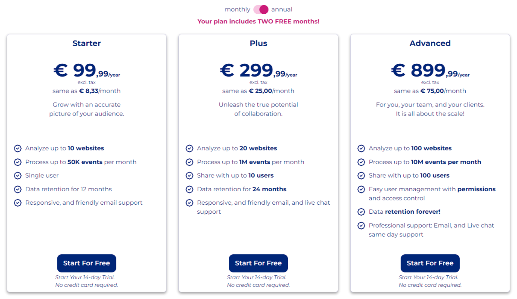The image size is (517, 299).
Task: Click check icon for Share with 10 users
Action: coord(190,175)
